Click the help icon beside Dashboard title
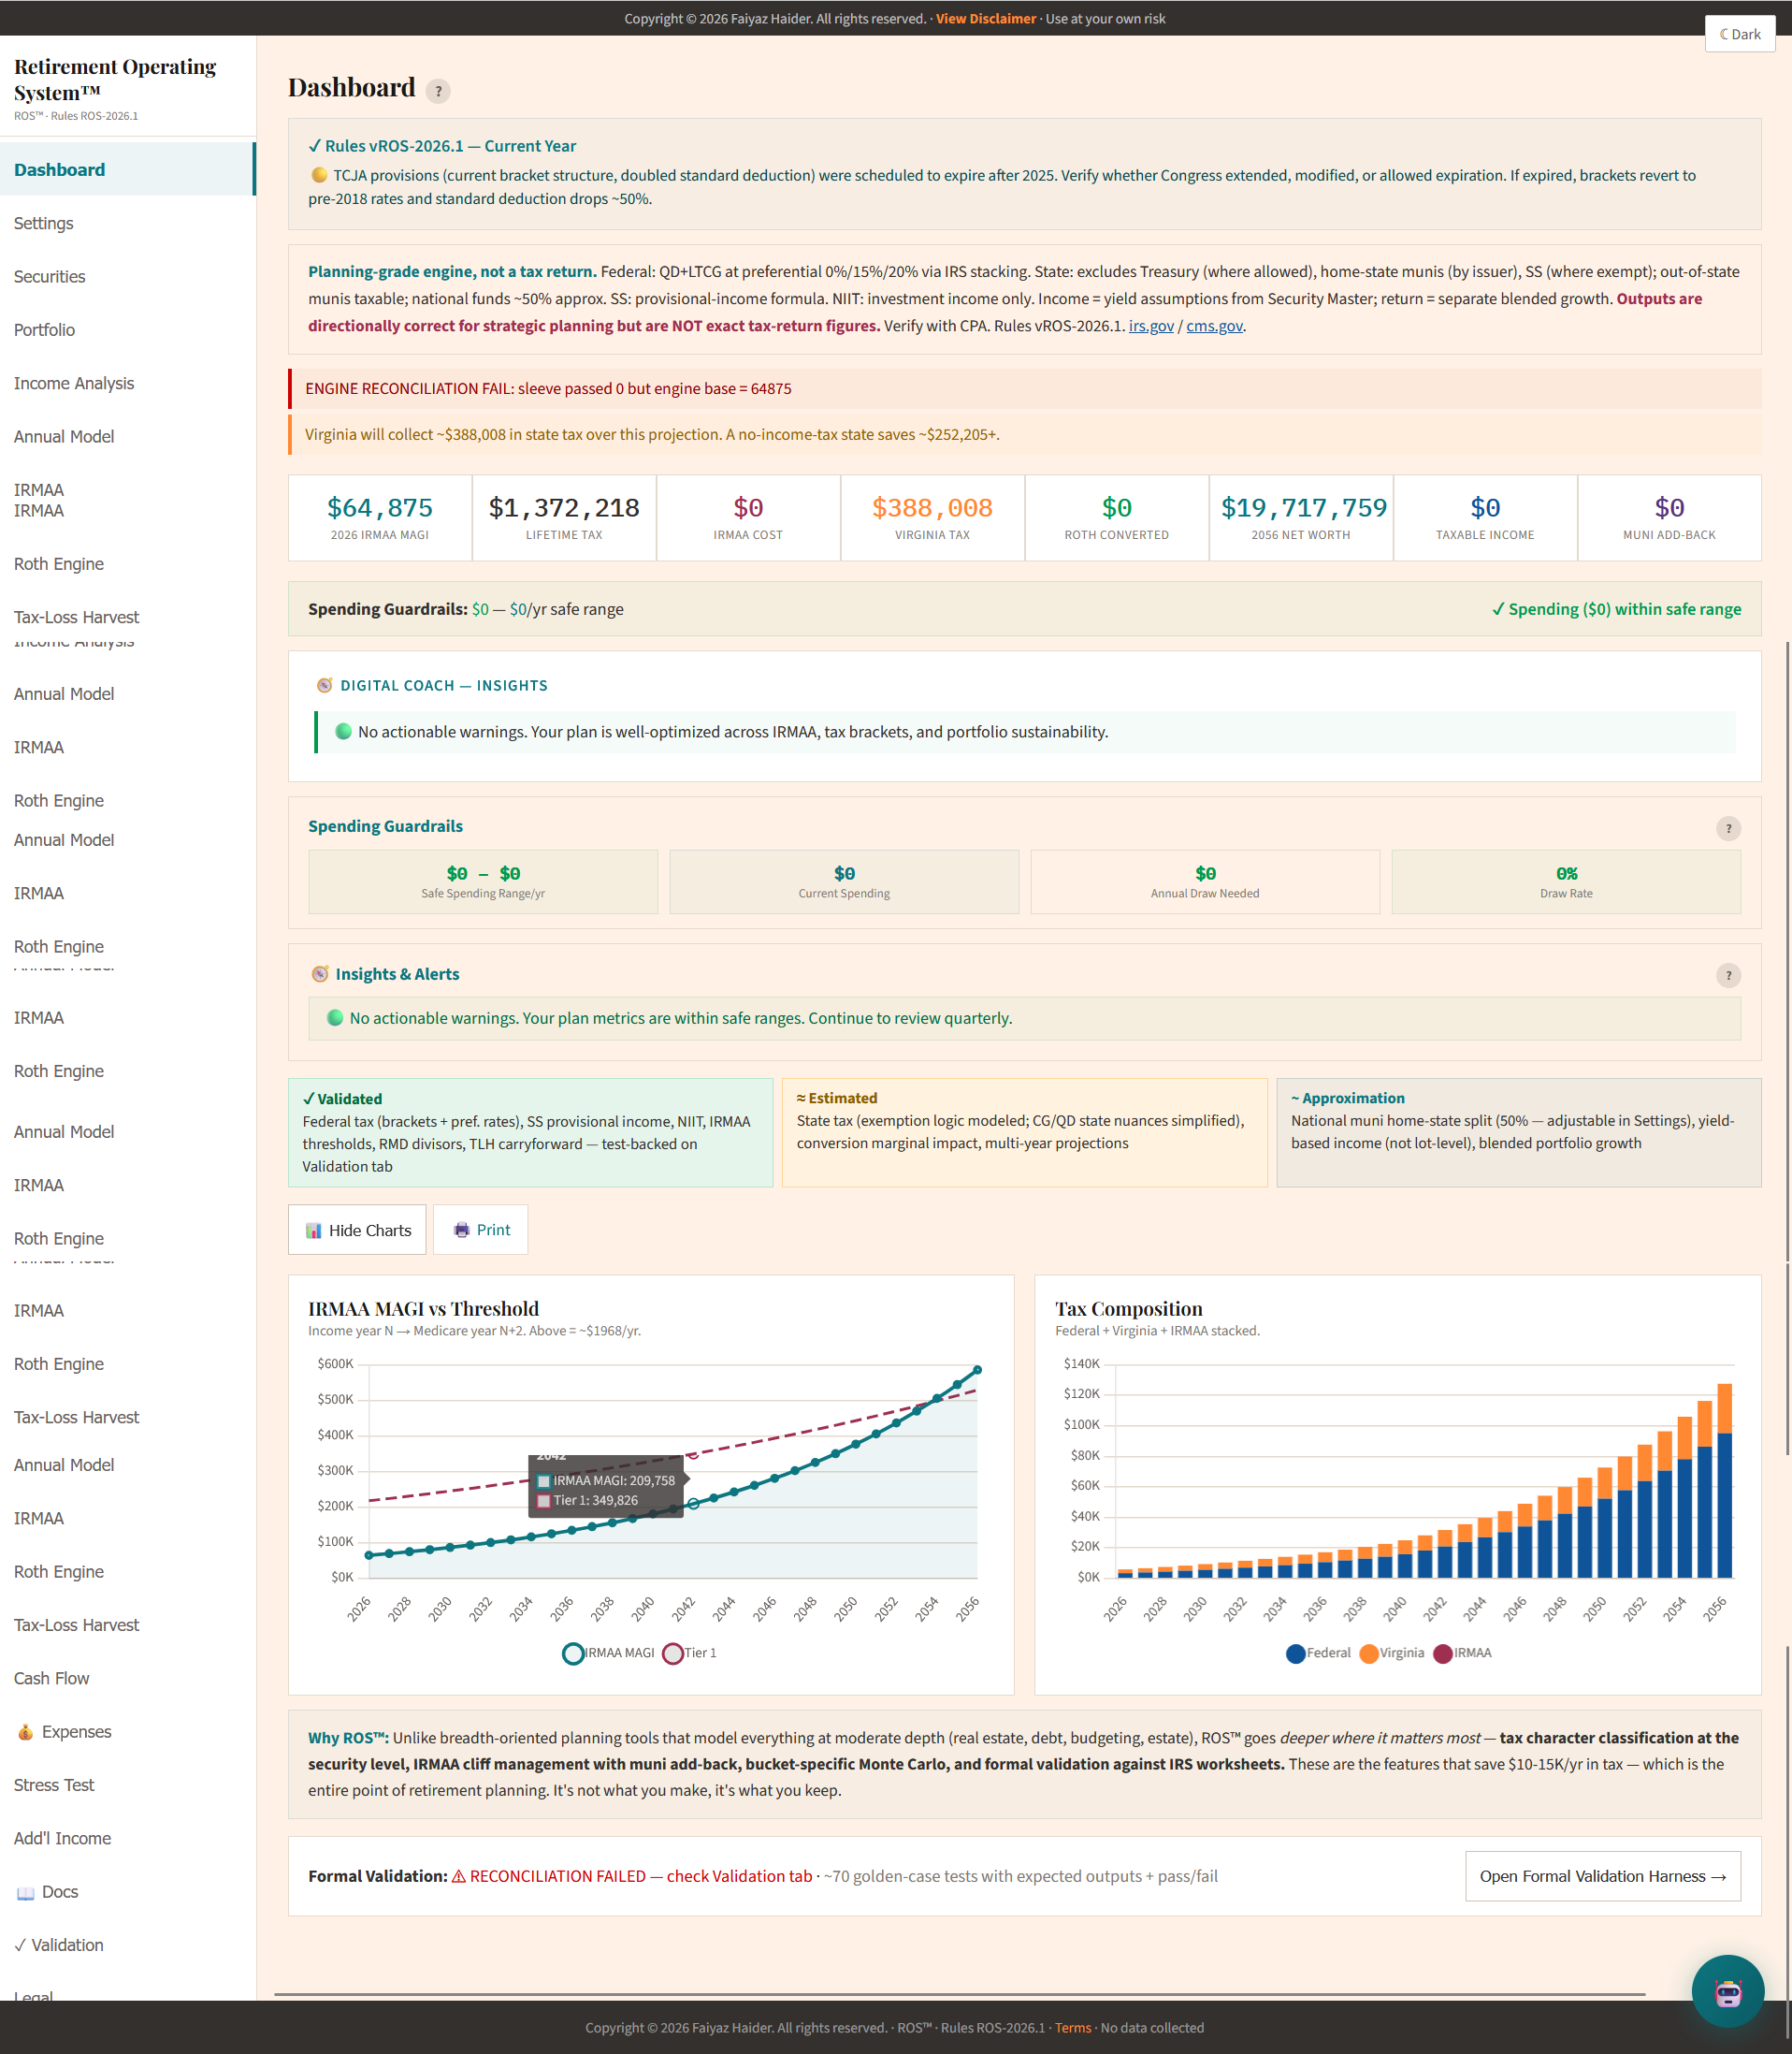This screenshot has width=1792, height=2054. pos(437,91)
